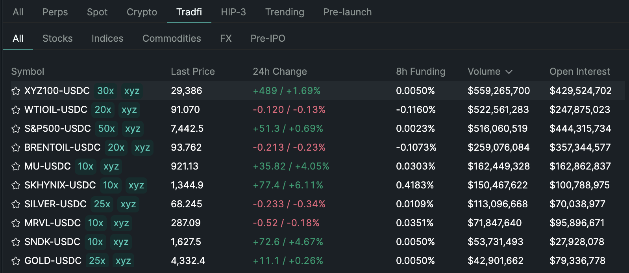Click the change +35.82 / +4.05%

[291, 166]
